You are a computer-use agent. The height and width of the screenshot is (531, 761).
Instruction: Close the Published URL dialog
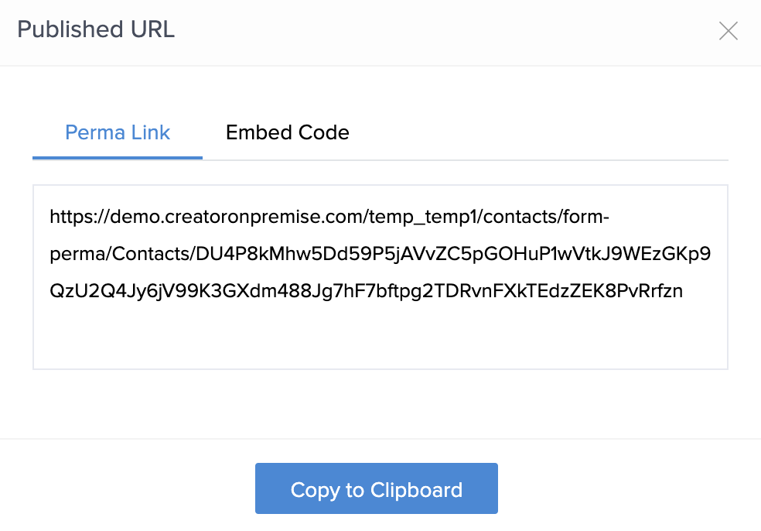[x=729, y=31]
